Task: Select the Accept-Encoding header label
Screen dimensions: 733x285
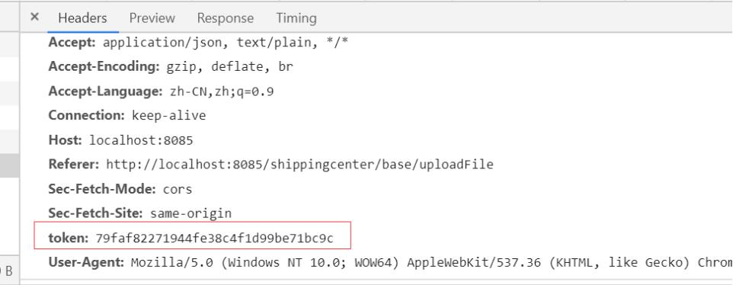Action: coord(104,67)
